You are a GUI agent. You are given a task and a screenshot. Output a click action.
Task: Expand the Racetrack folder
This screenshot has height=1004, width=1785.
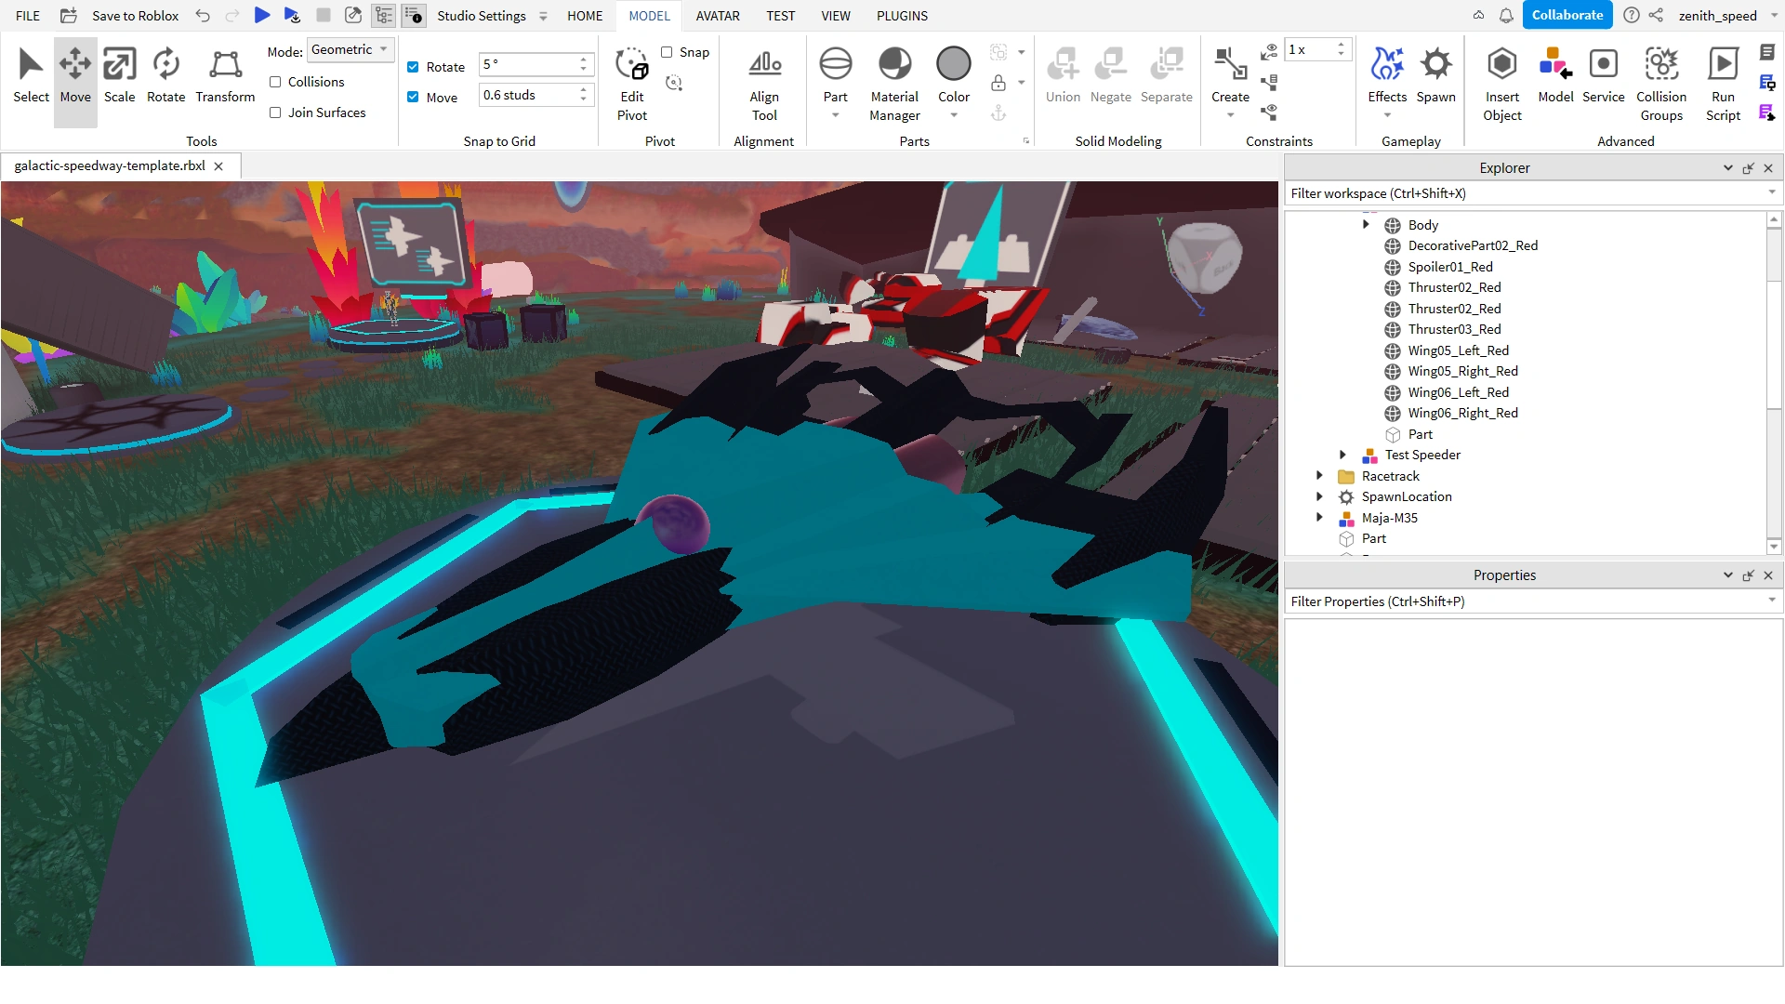[1319, 476]
